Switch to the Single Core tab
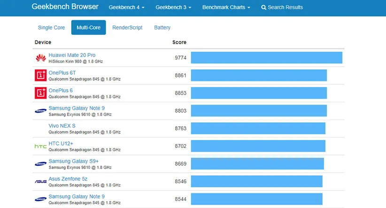The height and width of the screenshot is (208, 386). click(x=53, y=28)
